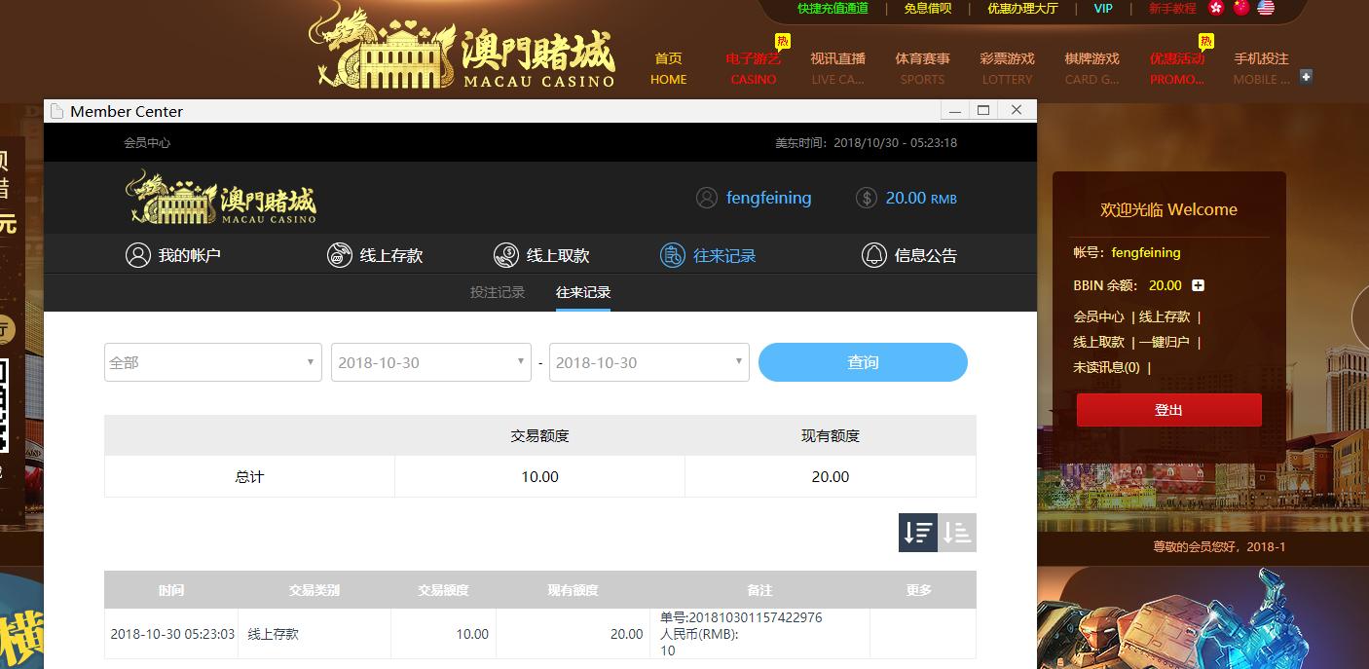1369x669 pixels.
Task: Click the 时间 column header
Action: (x=171, y=590)
